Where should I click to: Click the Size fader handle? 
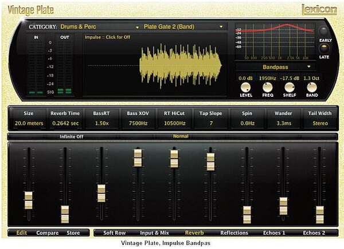29,200
